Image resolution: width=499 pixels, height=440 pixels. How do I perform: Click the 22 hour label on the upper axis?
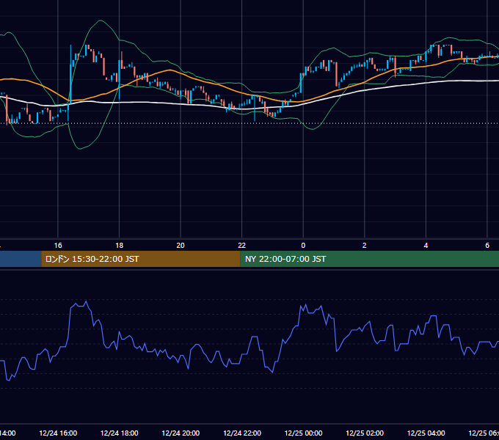242,246
